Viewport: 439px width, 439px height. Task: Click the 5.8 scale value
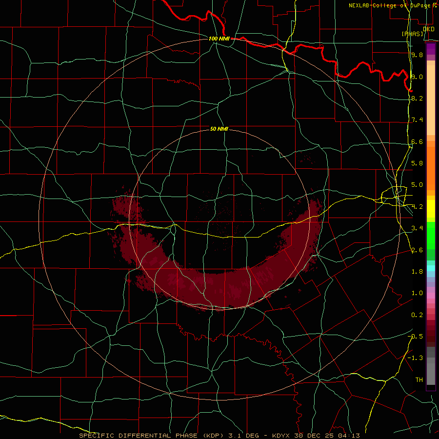tap(417, 163)
